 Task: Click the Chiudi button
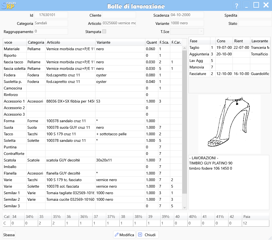148,235
